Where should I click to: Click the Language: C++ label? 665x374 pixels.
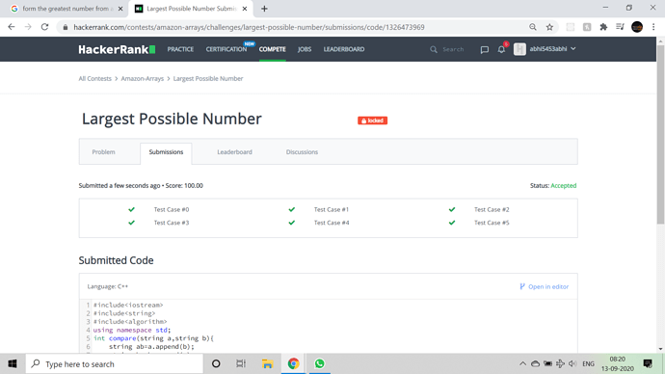108,286
